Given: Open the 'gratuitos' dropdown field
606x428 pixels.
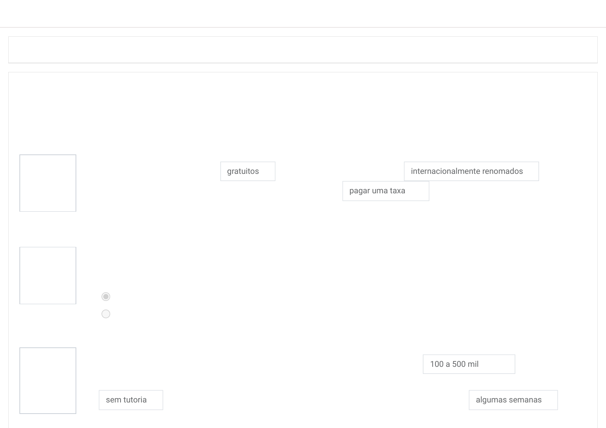Looking at the screenshot, I should coord(248,171).
